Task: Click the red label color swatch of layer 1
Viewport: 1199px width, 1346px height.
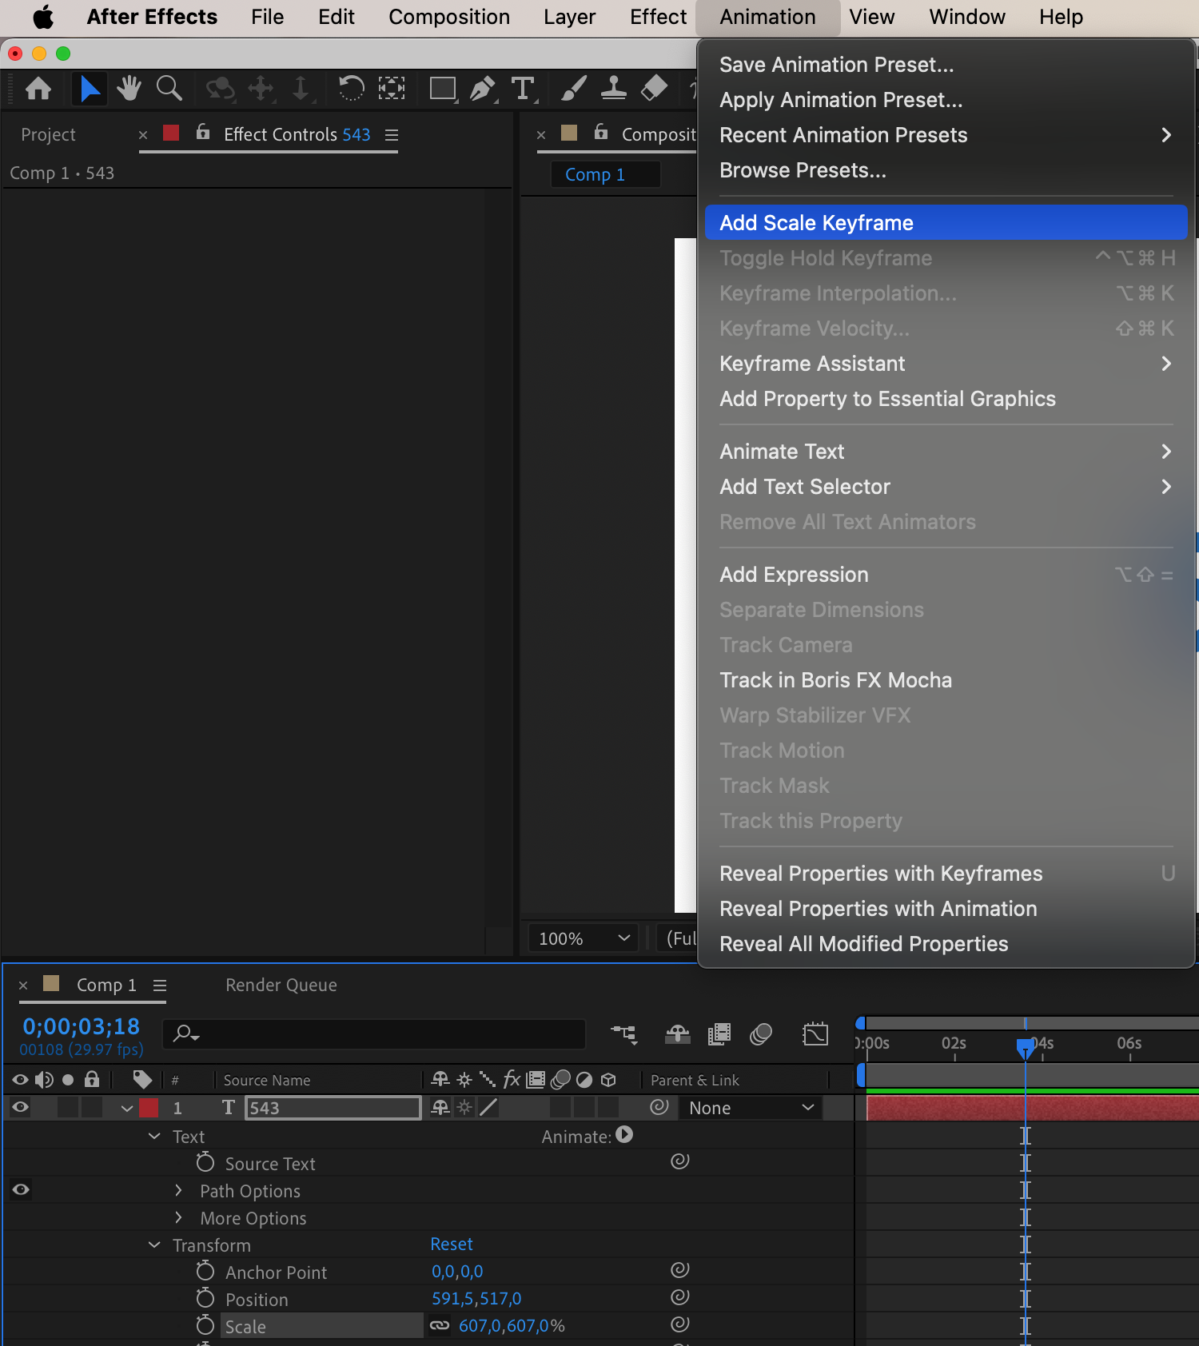Action: (149, 1108)
